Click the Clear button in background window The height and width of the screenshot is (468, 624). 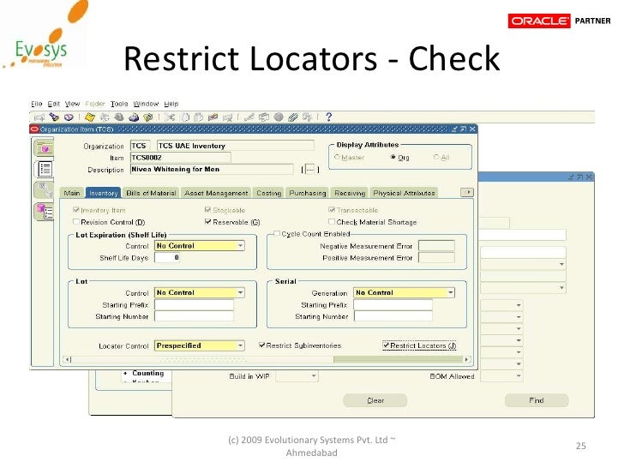(375, 400)
